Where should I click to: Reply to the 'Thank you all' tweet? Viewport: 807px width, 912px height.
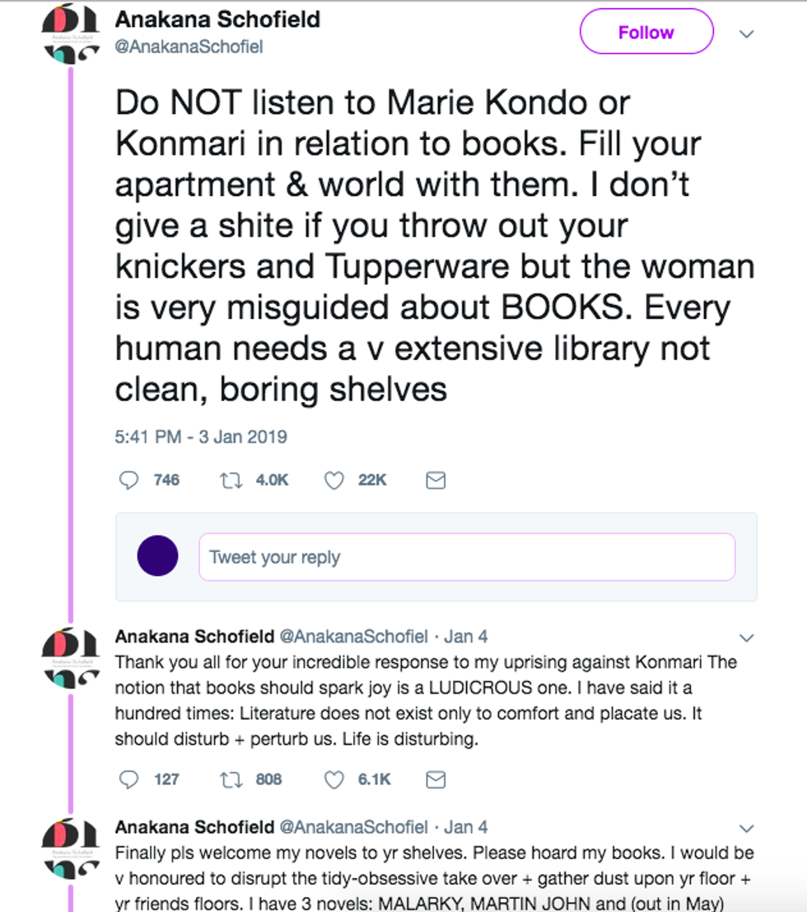click(x=129, y=779)
